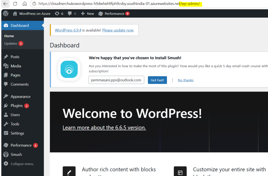
Task: Dismiss Smush offer with No thanks
Action: point(186,80)
